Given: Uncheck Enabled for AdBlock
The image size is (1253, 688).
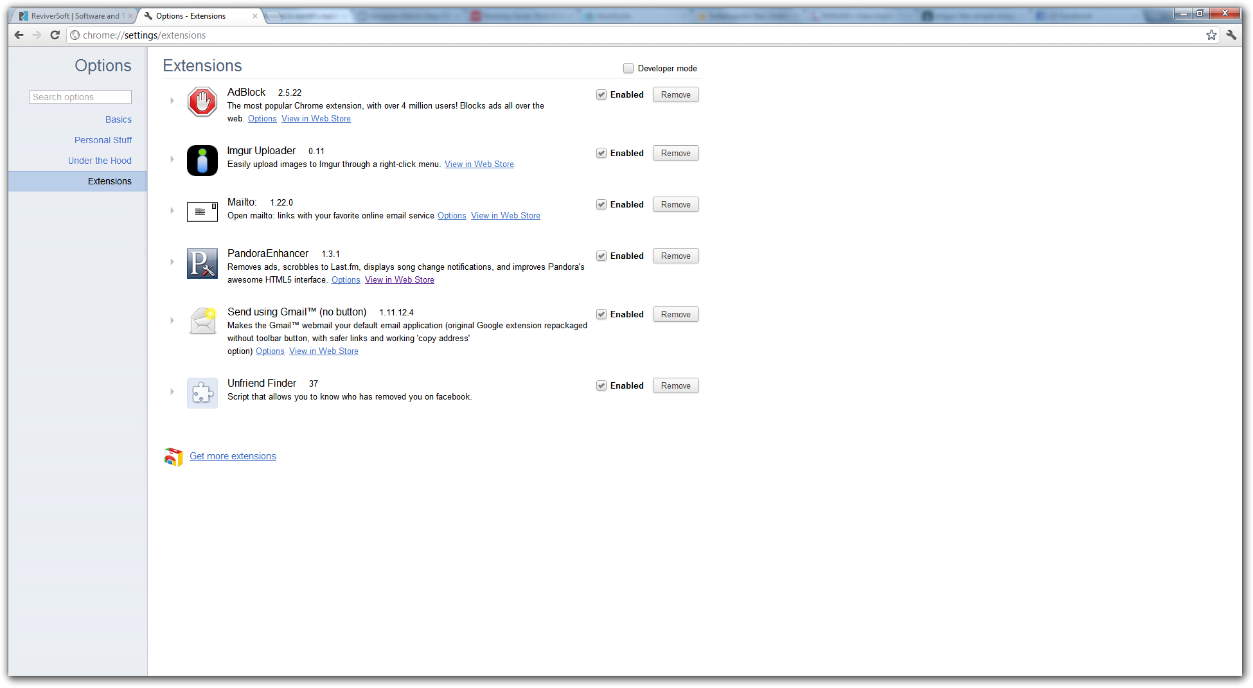Looking at the screenshot, I should 601,94.
